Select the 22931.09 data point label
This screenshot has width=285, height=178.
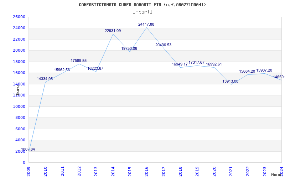pos(113,31)
